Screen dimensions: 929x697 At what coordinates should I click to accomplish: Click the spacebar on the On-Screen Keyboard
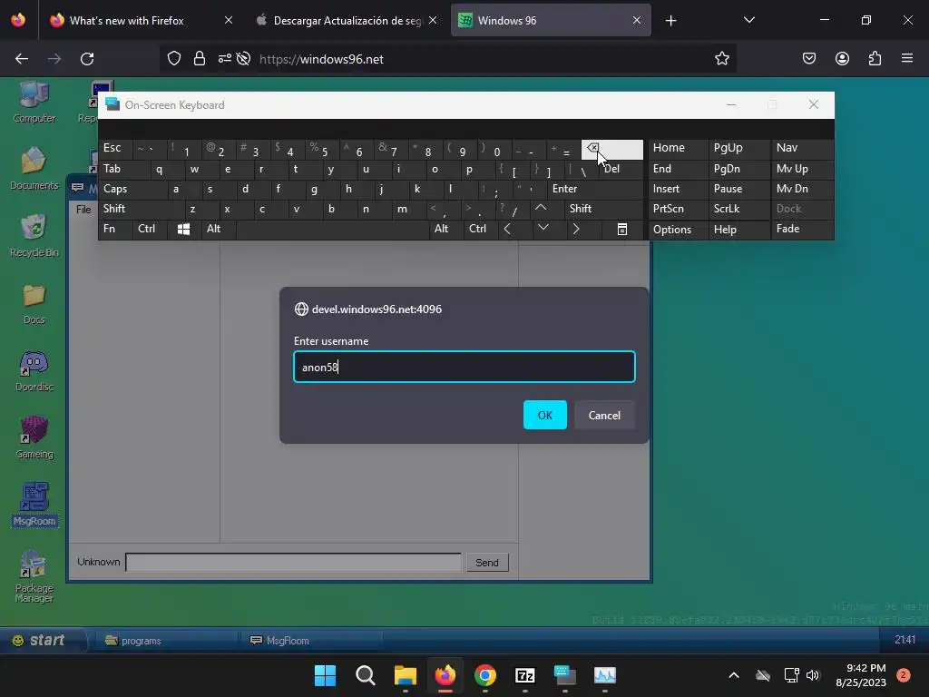coord(332,230)
